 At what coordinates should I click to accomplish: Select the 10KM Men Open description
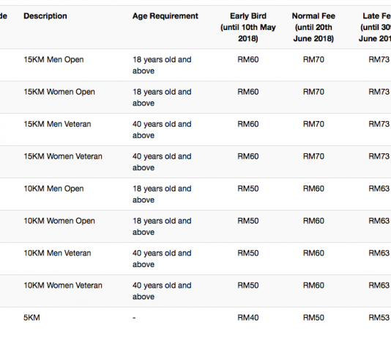pos(53,189)
